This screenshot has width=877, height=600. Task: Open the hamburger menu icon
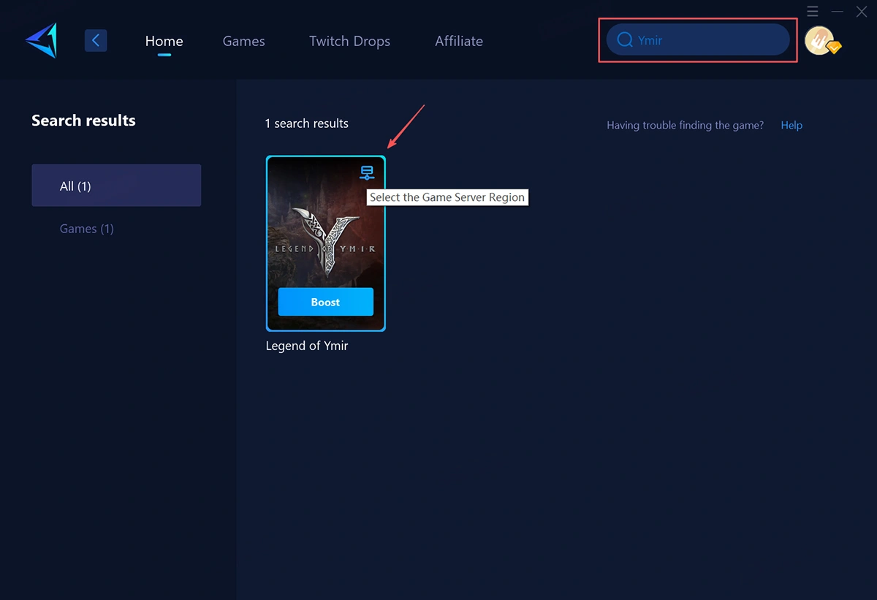coord(812,11)
